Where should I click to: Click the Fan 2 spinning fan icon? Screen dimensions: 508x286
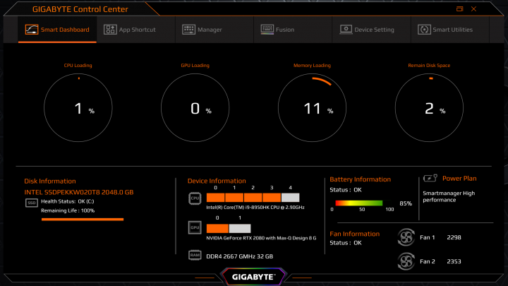point(406,261)
